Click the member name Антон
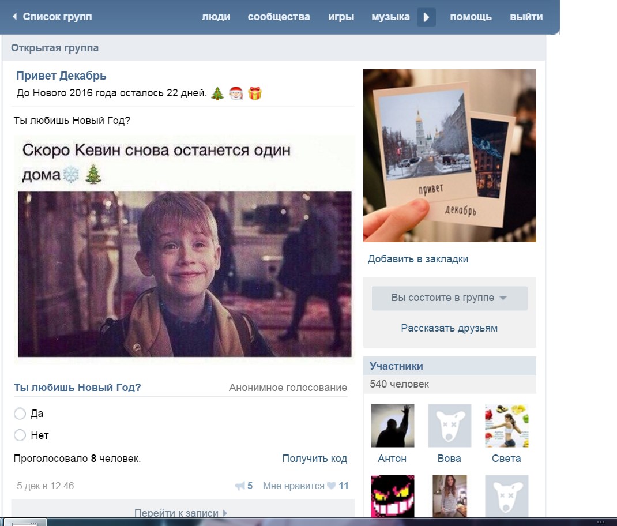Screen dimensions: 617x526 [x=392, y=459]
